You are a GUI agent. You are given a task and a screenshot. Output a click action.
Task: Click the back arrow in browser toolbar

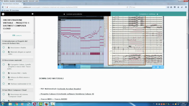click(3, 7)
